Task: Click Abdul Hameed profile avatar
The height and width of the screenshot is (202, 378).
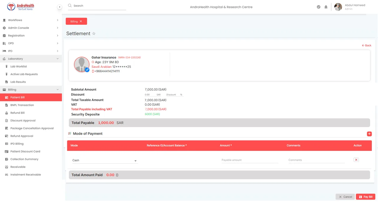Action: (338, 7)
